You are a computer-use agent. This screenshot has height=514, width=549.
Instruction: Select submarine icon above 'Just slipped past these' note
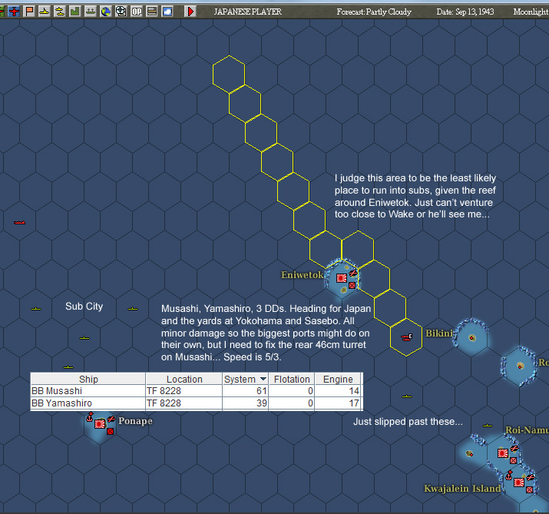click(407, 396)
